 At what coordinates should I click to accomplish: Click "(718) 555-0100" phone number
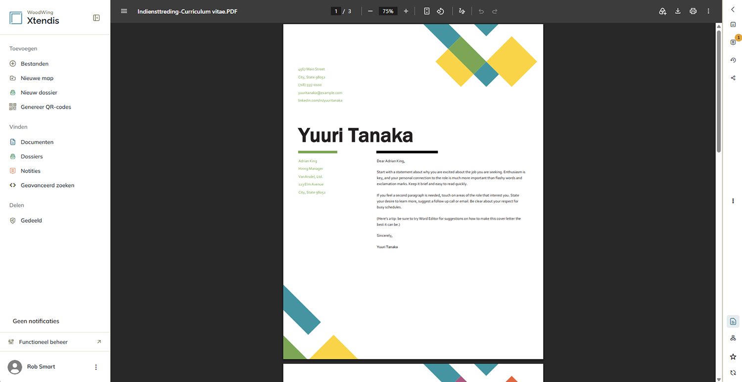[x=310, y=85]
